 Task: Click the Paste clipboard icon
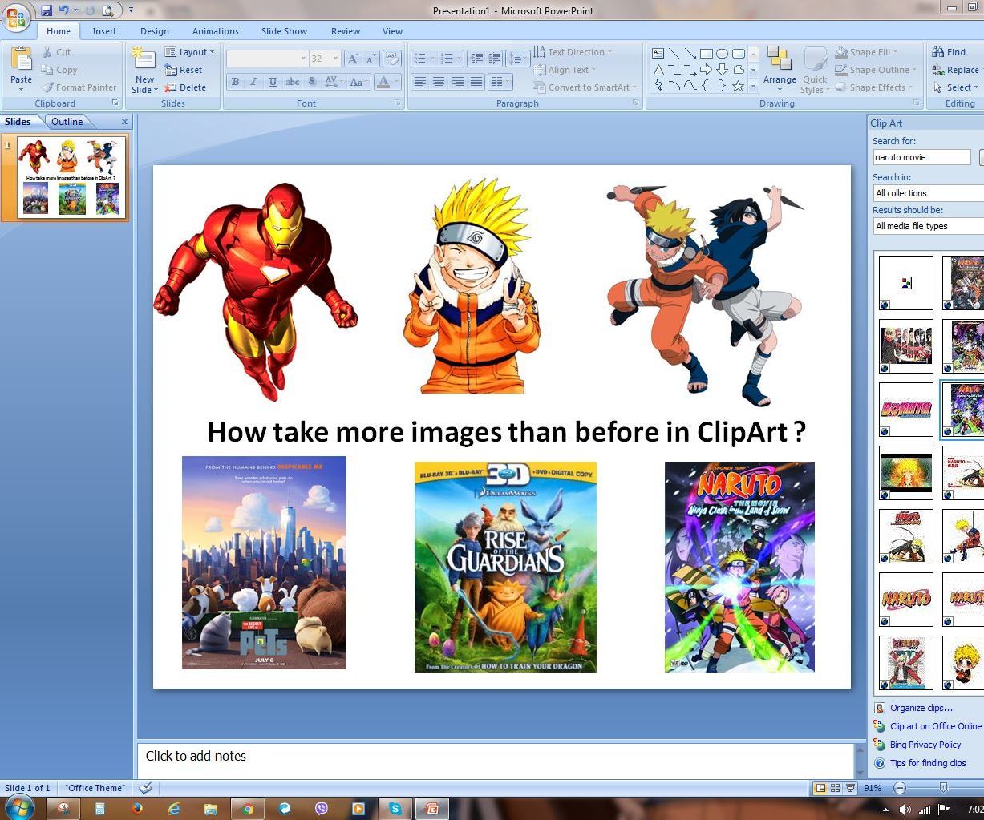pos(22,60)
